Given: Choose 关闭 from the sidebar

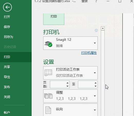Looking at the screenshot, I should pyautogui.click(x=7, y=97).
